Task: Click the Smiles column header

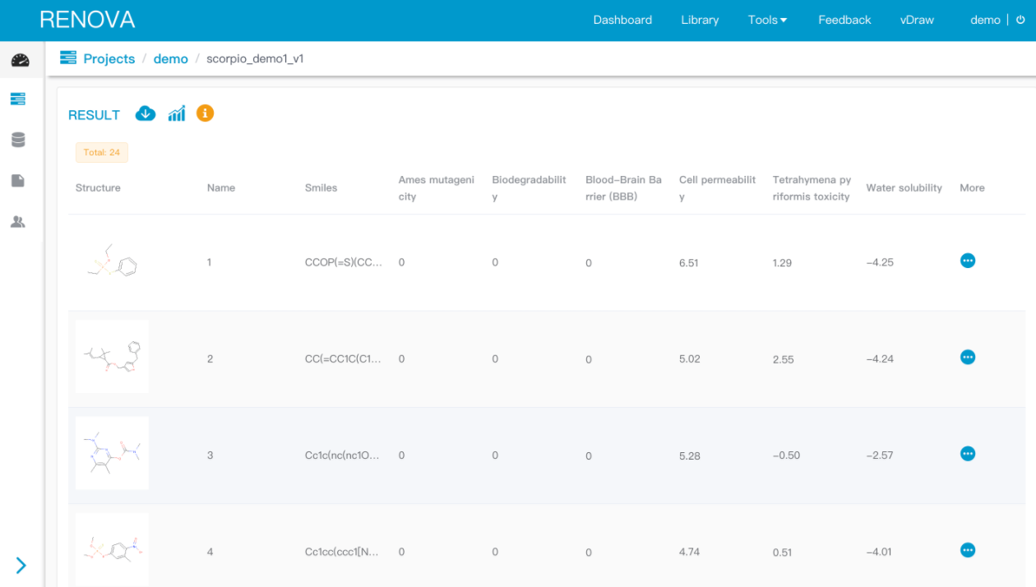Action: pyautogui.click(x=321, y=187)
